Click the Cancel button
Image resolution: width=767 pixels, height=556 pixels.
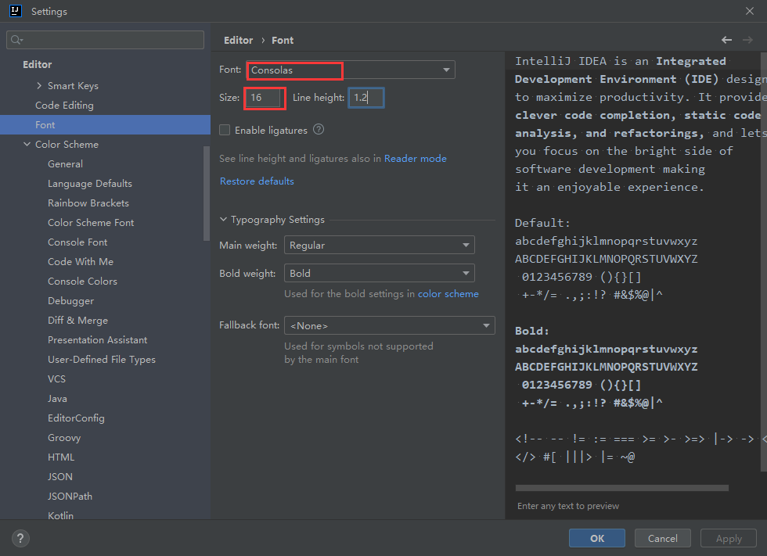[663, 538]
